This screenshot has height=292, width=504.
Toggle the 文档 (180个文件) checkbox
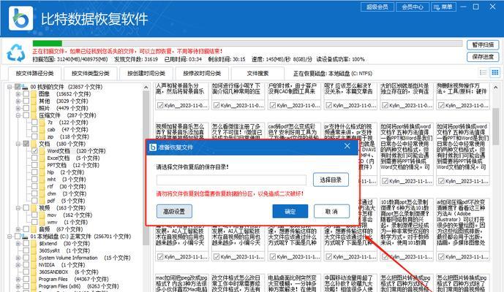[26, 144]
